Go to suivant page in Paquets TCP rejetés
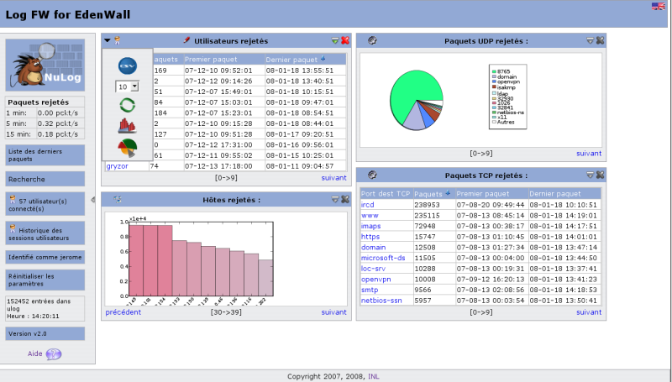 point(589,312)
